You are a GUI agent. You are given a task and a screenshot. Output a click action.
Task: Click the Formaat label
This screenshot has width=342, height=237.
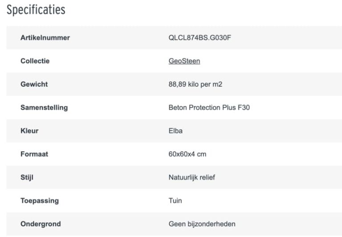tap(34, 154)
